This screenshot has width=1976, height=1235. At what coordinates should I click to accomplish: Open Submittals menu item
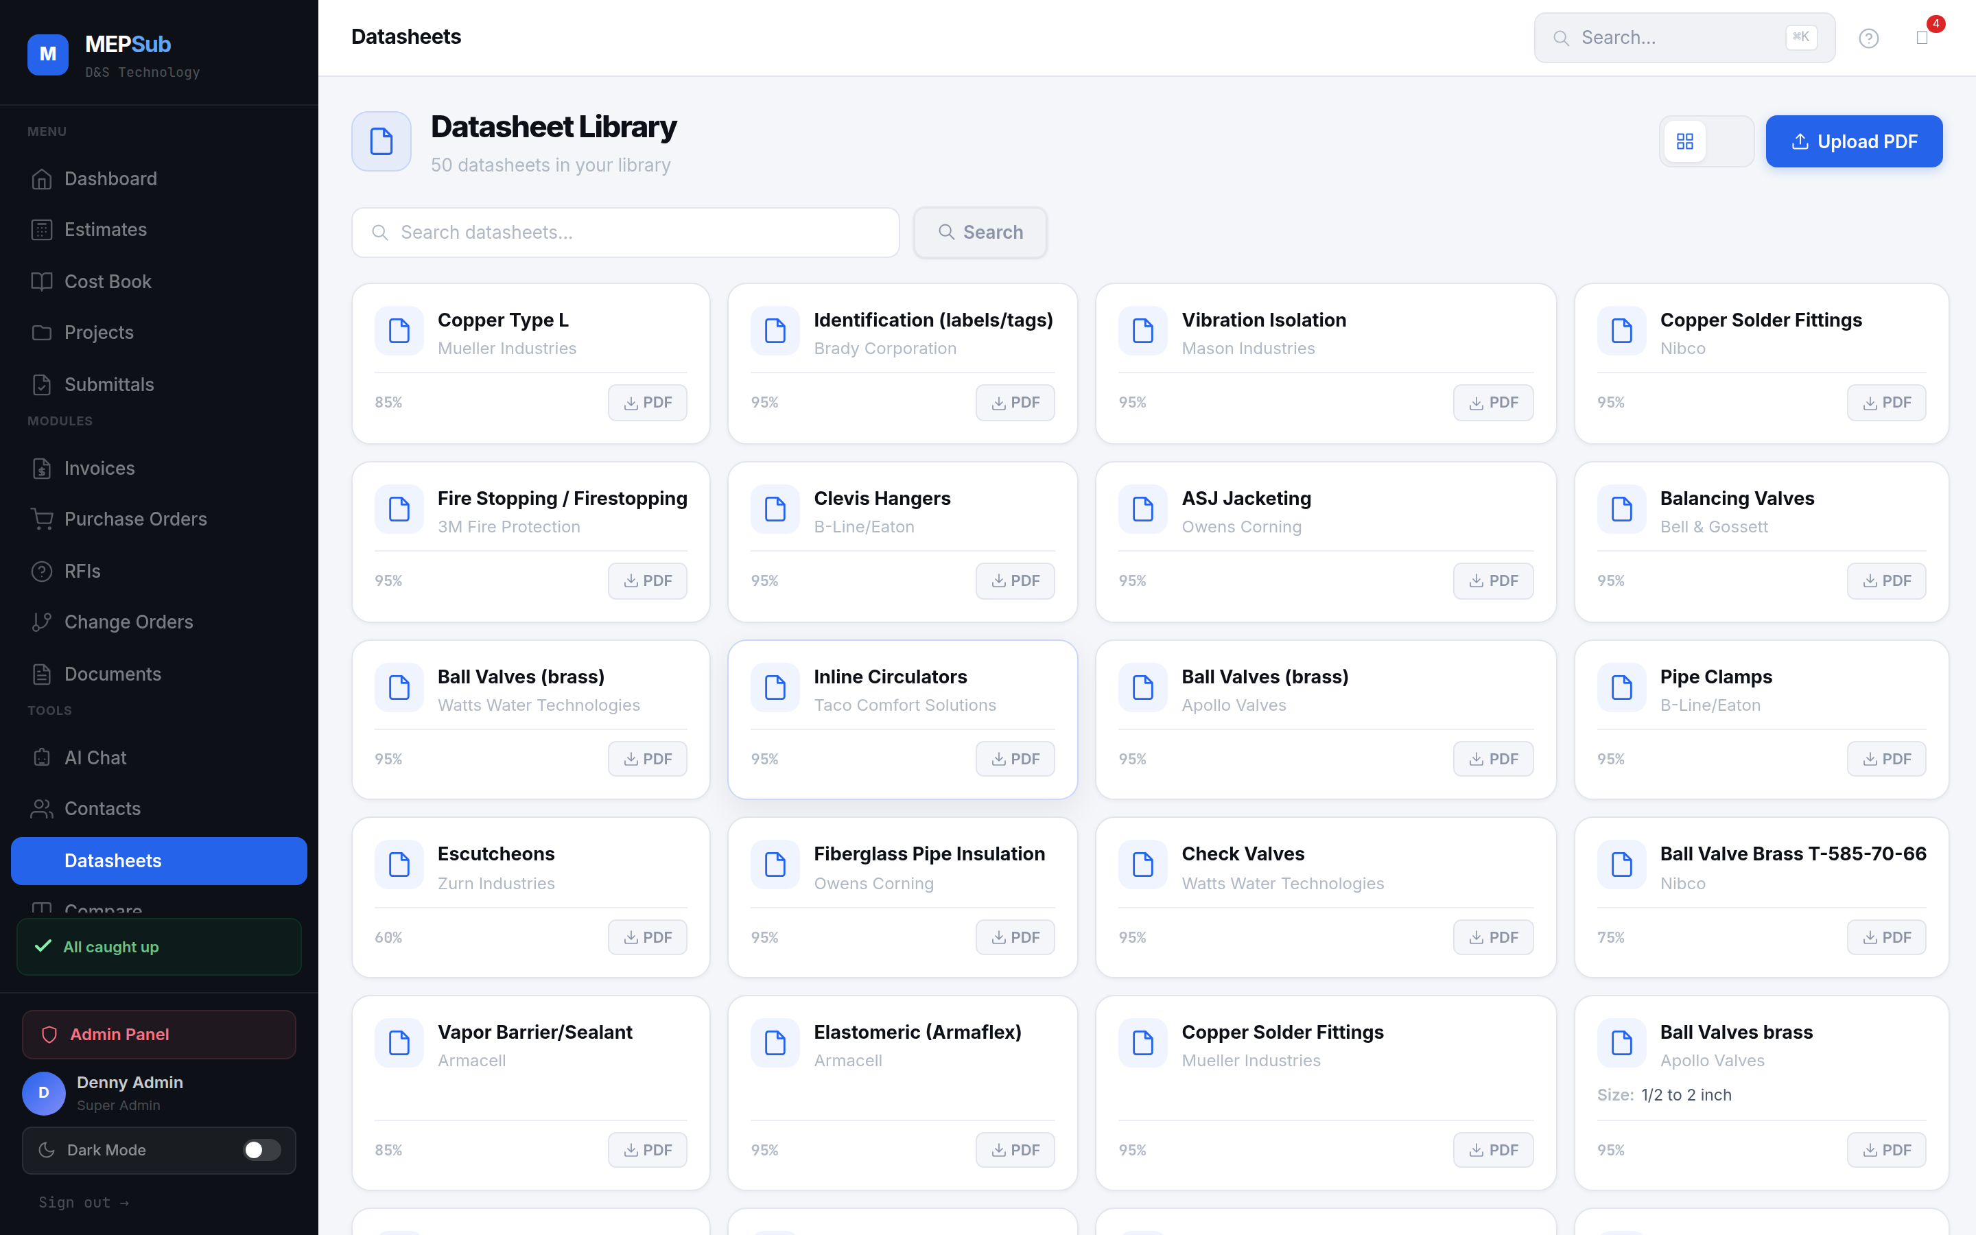(158, 385)
